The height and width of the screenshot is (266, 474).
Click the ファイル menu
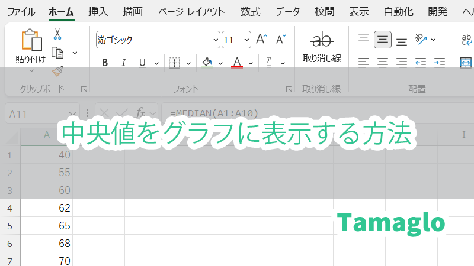tap(20, 11)
